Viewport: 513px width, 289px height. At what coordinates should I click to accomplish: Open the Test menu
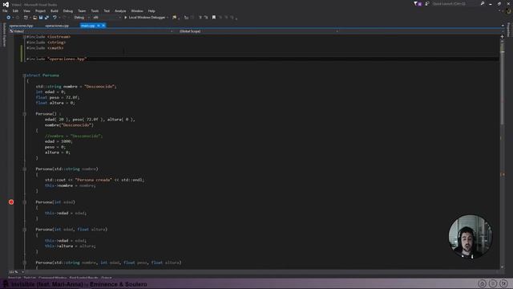(107, 10)
